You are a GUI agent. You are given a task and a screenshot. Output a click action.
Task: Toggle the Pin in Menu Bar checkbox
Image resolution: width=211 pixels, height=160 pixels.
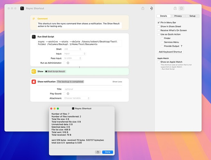(159, 22)
